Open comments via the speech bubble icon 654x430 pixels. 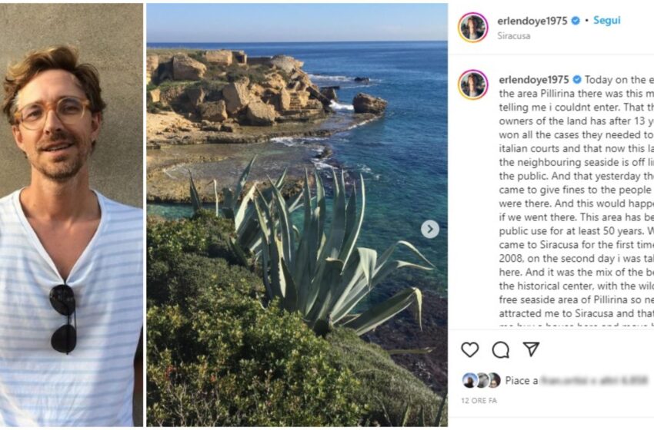point(500,349)
